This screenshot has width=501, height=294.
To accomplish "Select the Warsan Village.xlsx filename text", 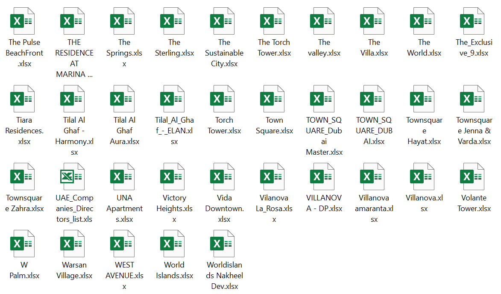I will (x=74, y=270).
